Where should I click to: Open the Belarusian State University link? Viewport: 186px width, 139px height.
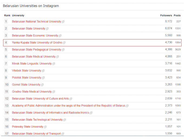pos(29,28)
